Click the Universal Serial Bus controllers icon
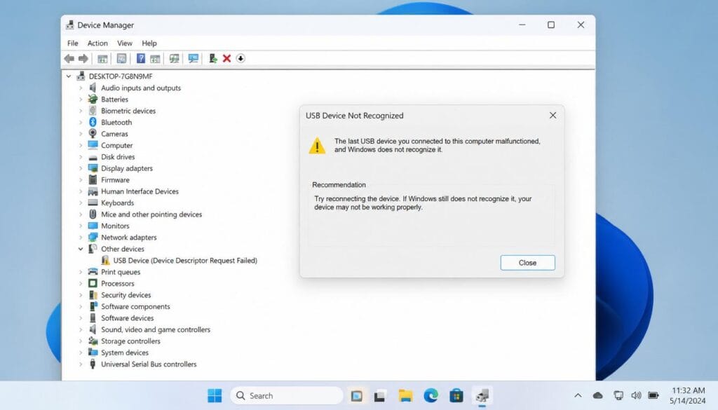This screenshot has width=718, height=410. [x=93, y=364]
